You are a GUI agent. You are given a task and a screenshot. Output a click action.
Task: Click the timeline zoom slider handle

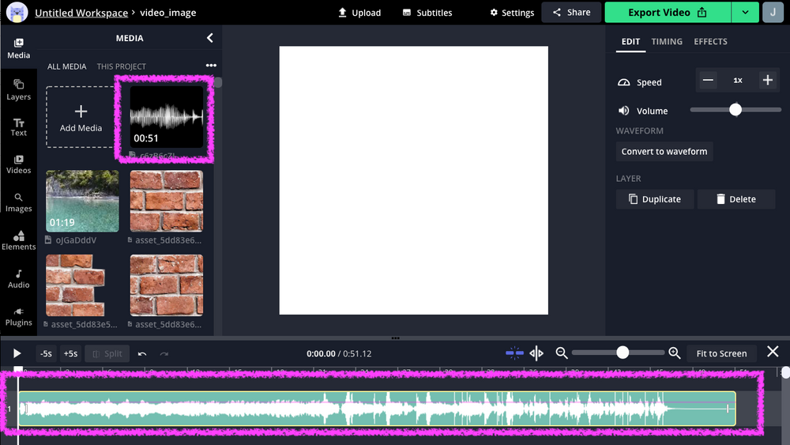(623, 353)
